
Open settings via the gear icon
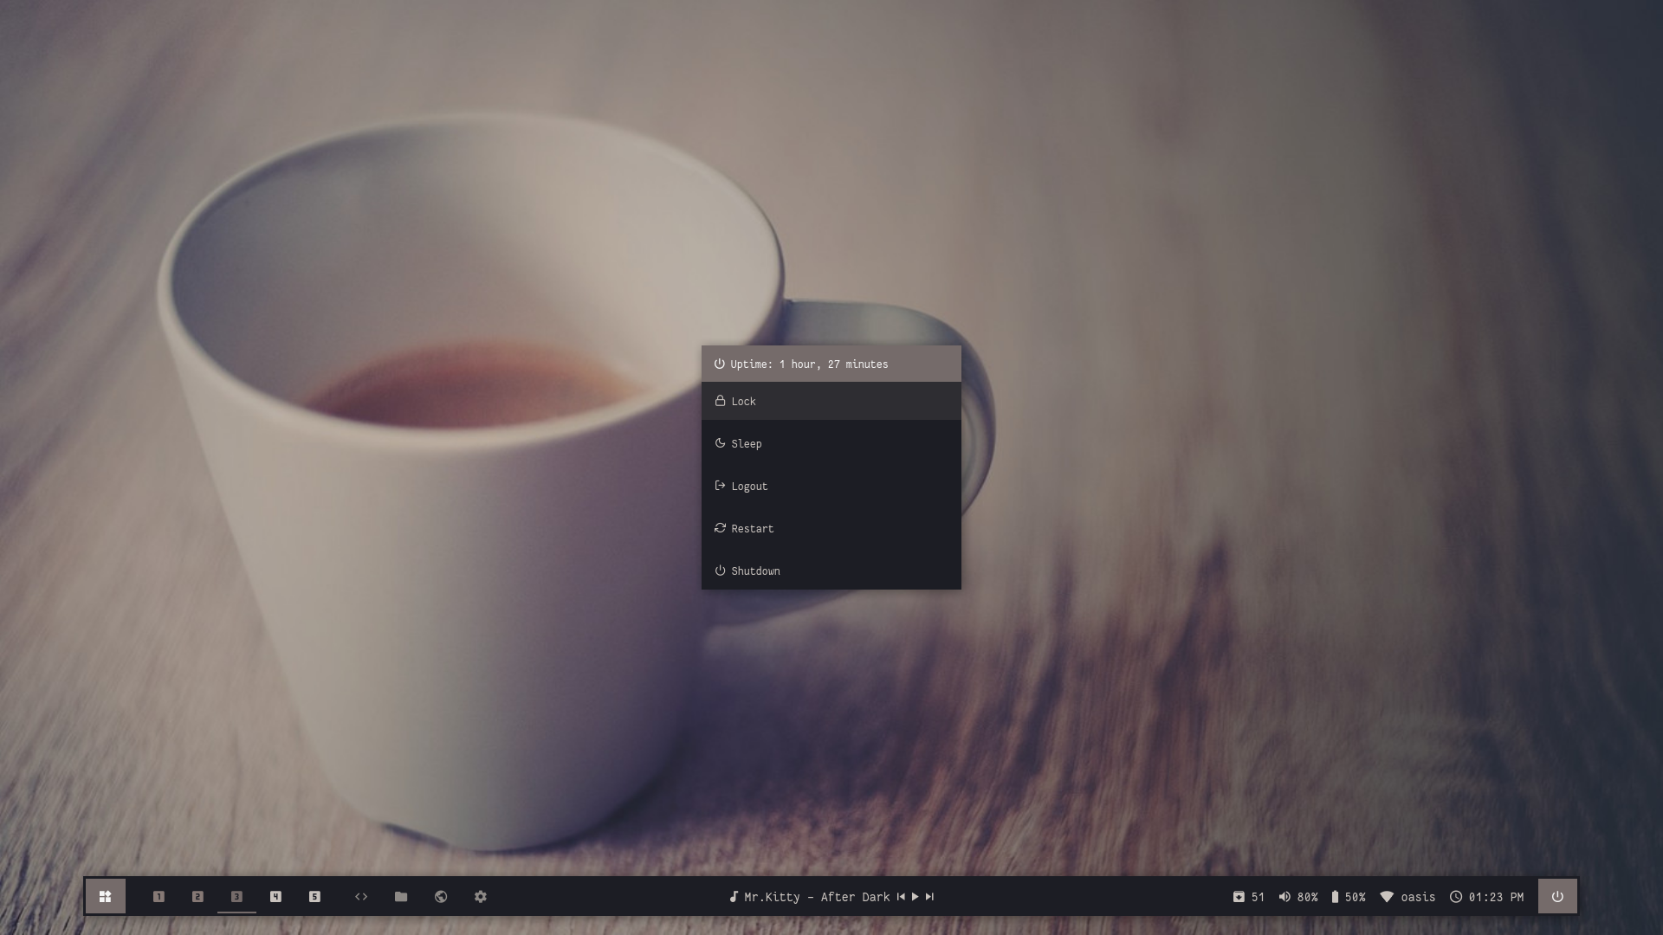coord(481,897)
